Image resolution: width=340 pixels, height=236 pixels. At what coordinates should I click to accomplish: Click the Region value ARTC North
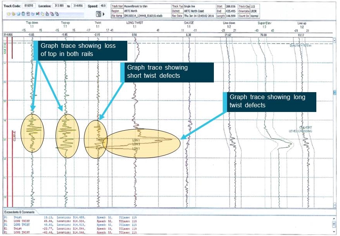(147, 11)
